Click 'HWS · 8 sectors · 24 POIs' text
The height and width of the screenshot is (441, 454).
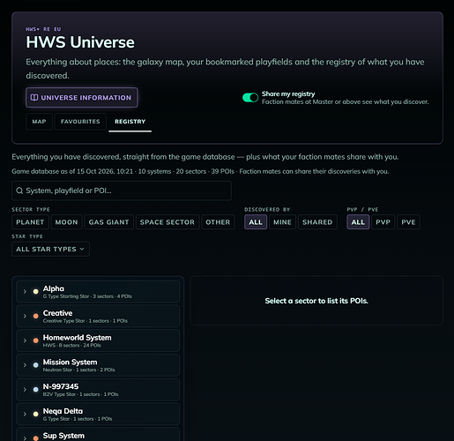[72, 345]
